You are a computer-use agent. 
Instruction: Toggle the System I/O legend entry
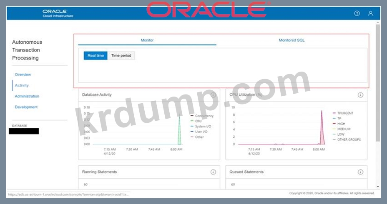[201, 127]
